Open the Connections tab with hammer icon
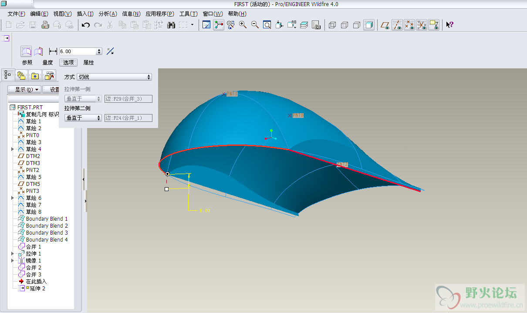Screen dimensions: 527x313 point(49,75)
